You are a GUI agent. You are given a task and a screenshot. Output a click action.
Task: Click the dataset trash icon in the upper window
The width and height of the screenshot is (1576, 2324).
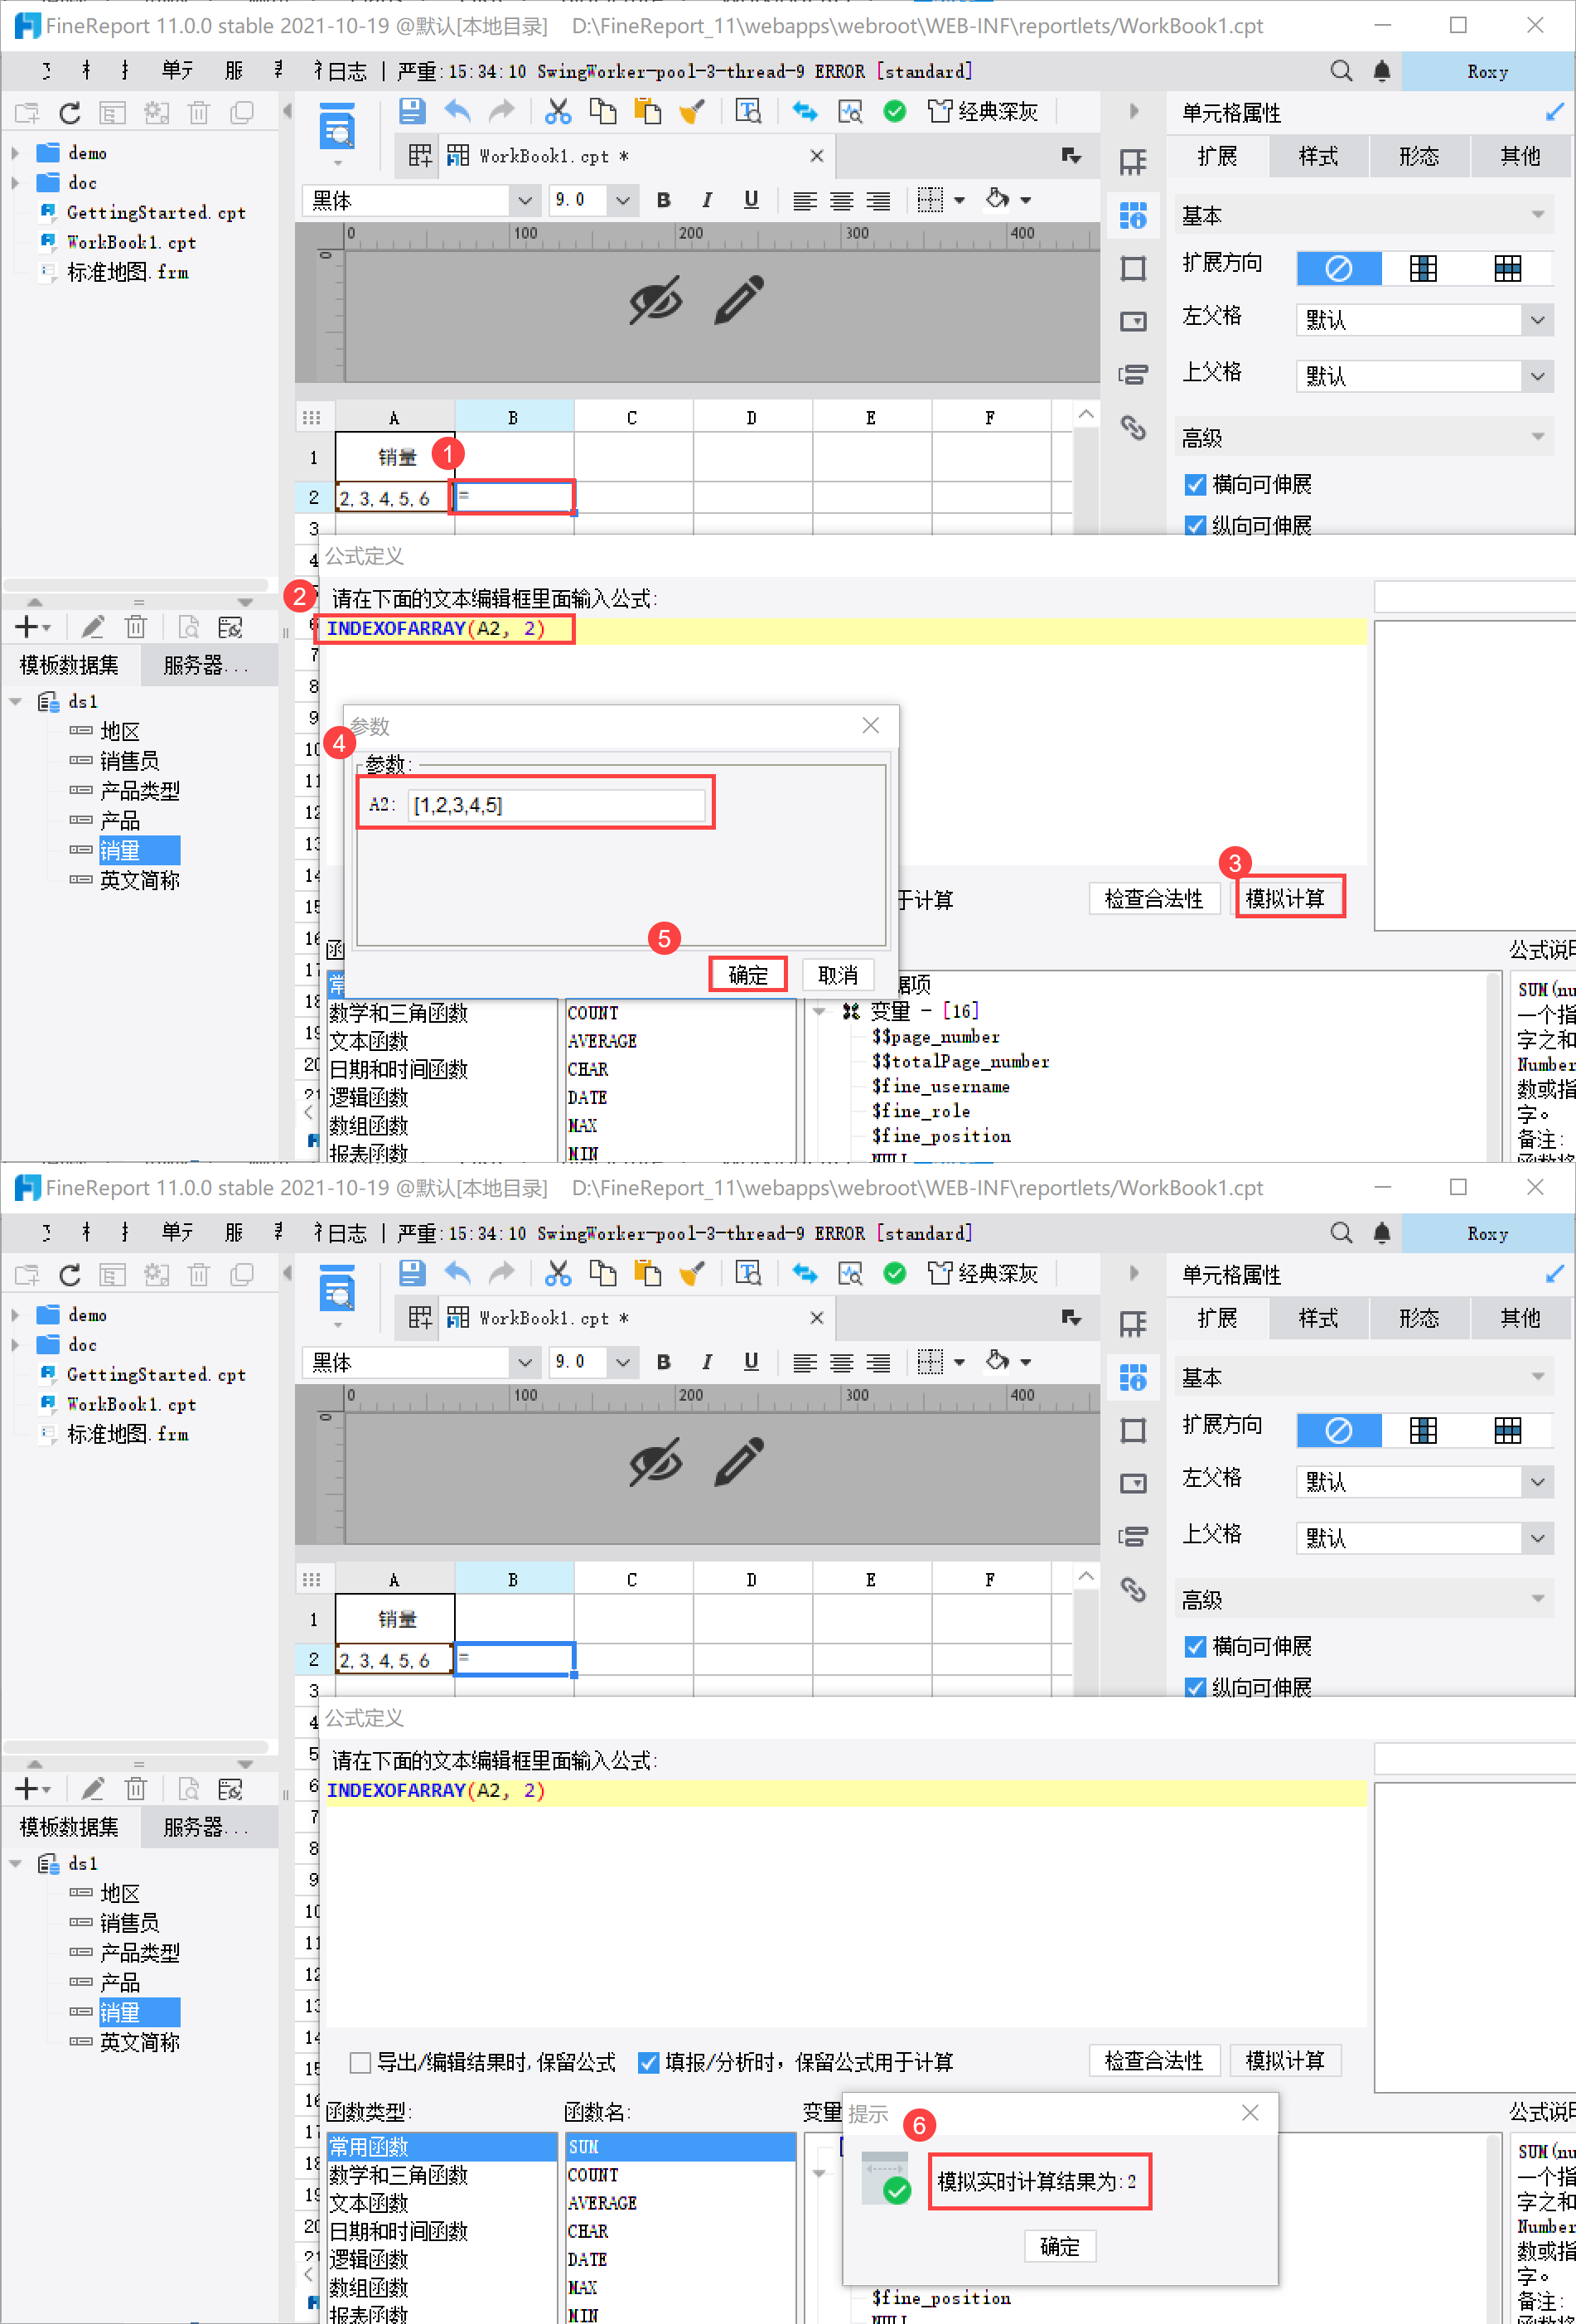(136, 627)
